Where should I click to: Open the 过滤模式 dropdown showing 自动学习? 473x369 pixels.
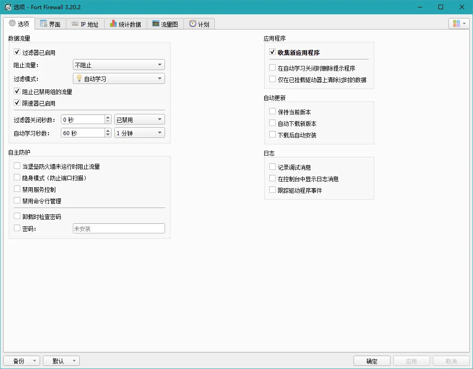click(x=119, y=78)
